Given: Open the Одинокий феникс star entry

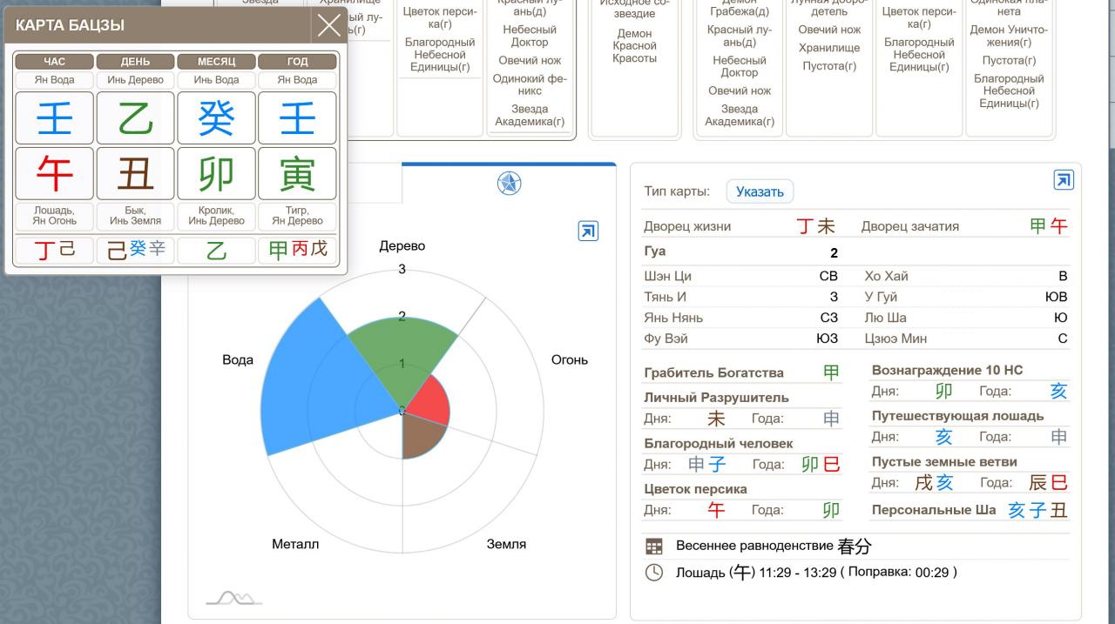Looking at the screenshot, I should [x=530, y=84].
